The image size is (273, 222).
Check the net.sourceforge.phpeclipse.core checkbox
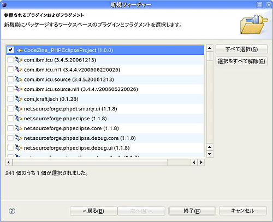(x=10, y=128)
